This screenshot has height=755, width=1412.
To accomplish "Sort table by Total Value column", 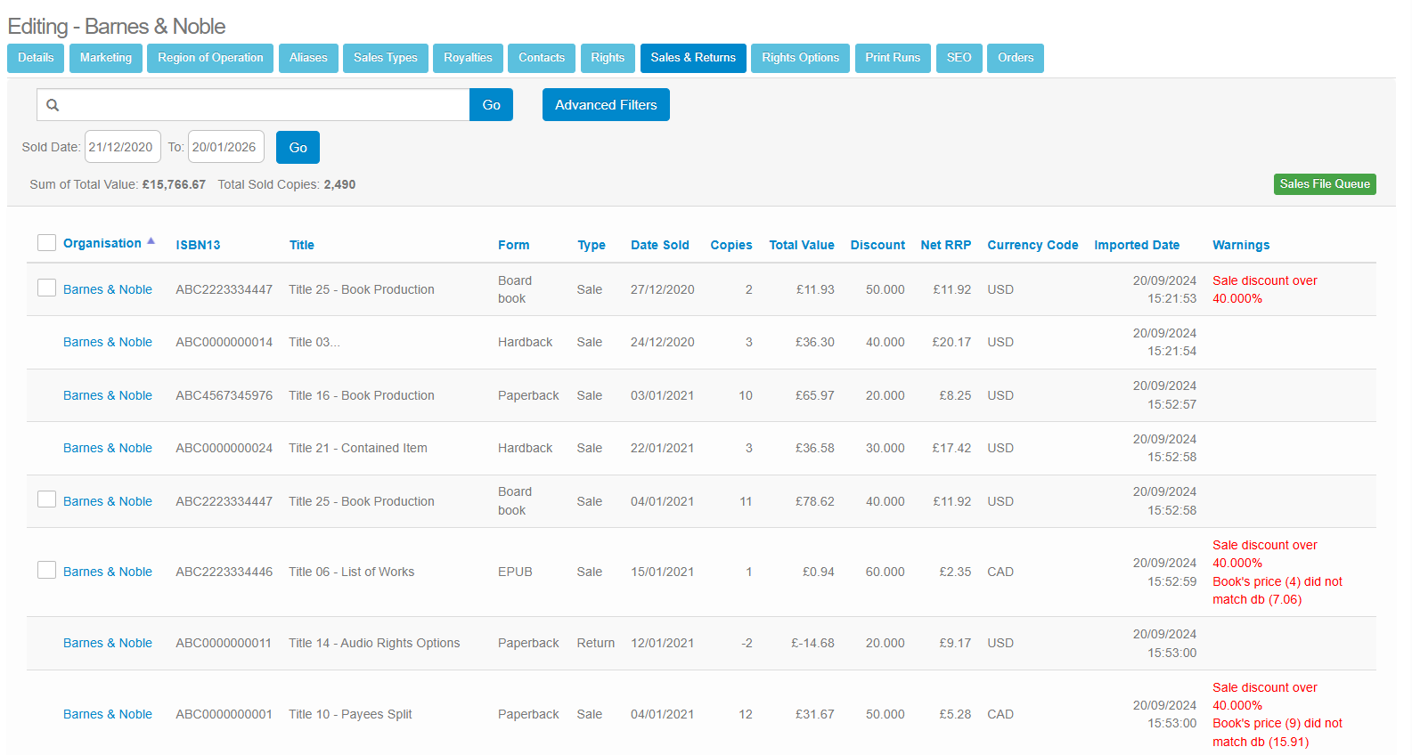I will point(801,245).
